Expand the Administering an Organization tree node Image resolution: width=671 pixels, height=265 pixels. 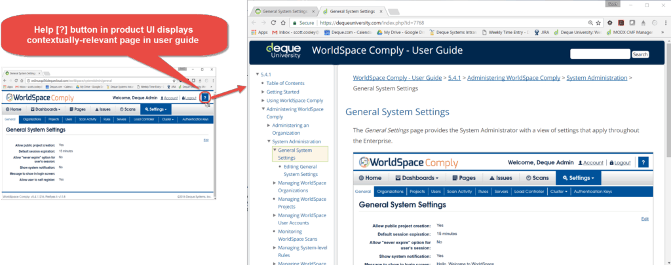(269, 125)
